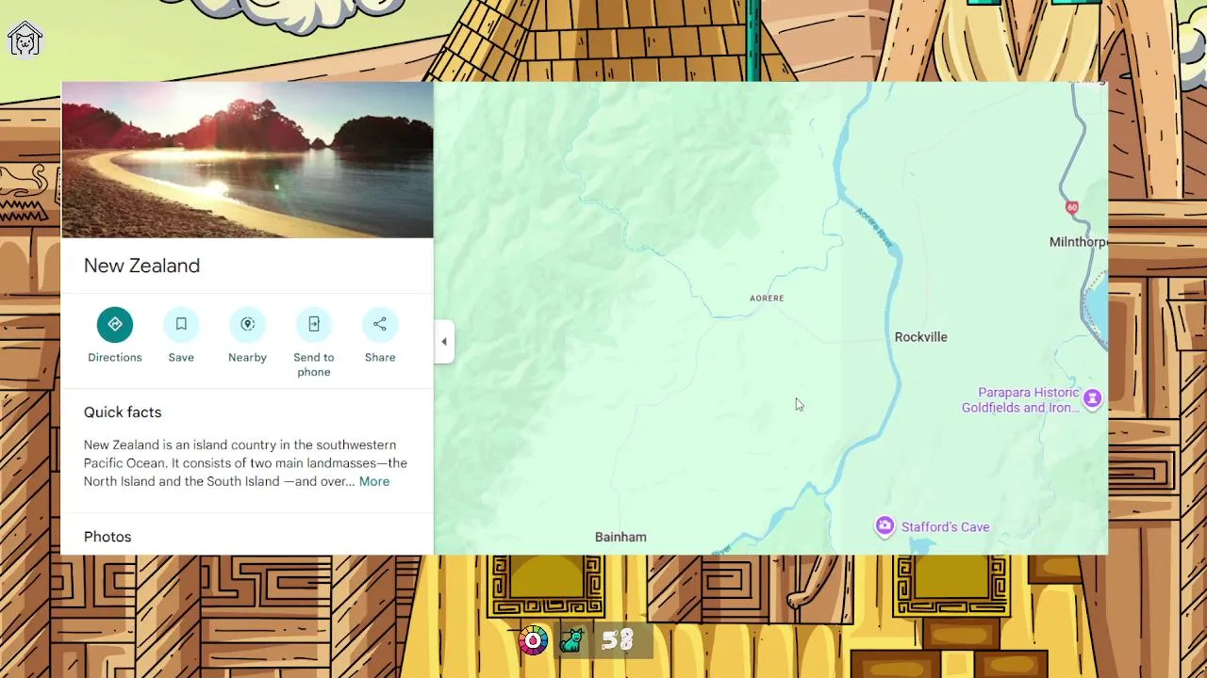Click the Photos section heading
Screen dimensions: 1207x678
click(x=107, y=537)
